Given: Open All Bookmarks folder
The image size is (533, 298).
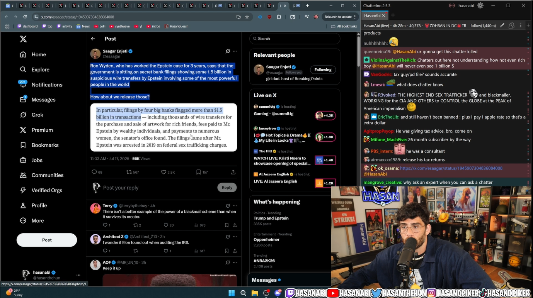Looking at the screenshot, I should pos(344,26).
